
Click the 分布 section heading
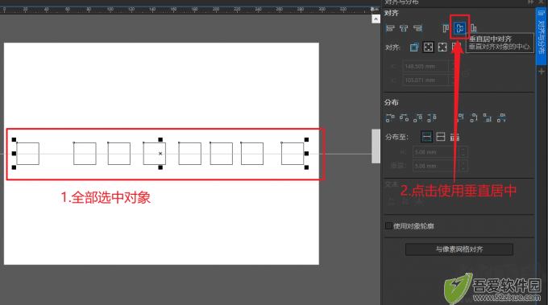[x=392, y=102]
